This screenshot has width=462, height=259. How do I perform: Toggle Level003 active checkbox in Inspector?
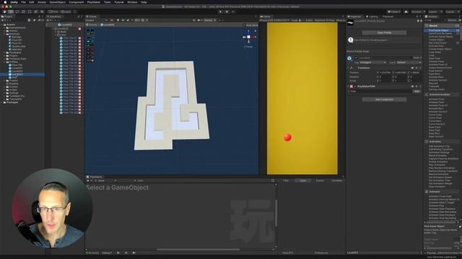356,58
